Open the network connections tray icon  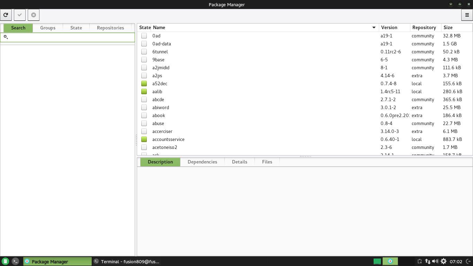click(x=428, y=261)
